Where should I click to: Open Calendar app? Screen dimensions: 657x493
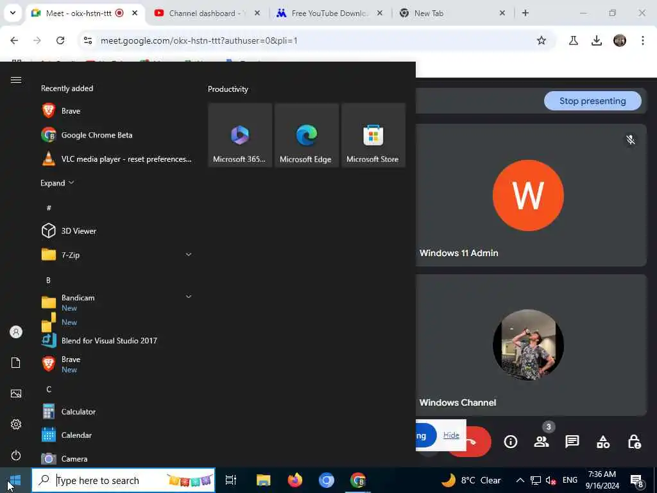[117, 435]
